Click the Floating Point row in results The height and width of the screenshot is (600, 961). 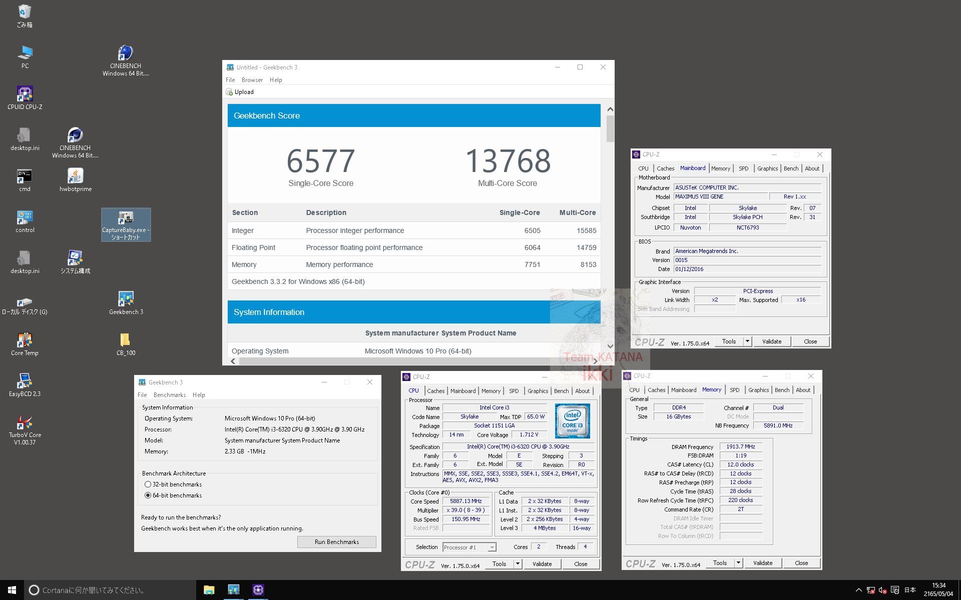click(414, 247)
